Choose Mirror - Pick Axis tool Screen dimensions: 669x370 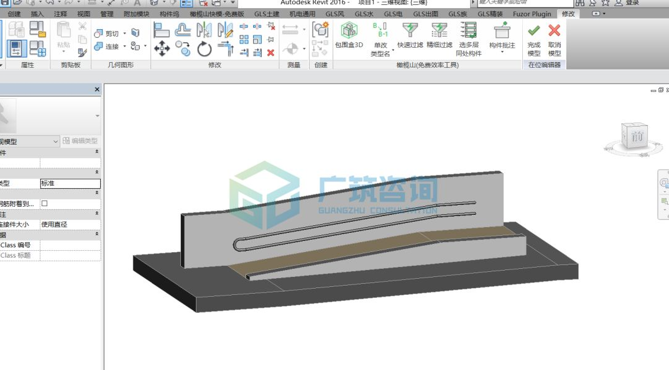pos(204,30)
